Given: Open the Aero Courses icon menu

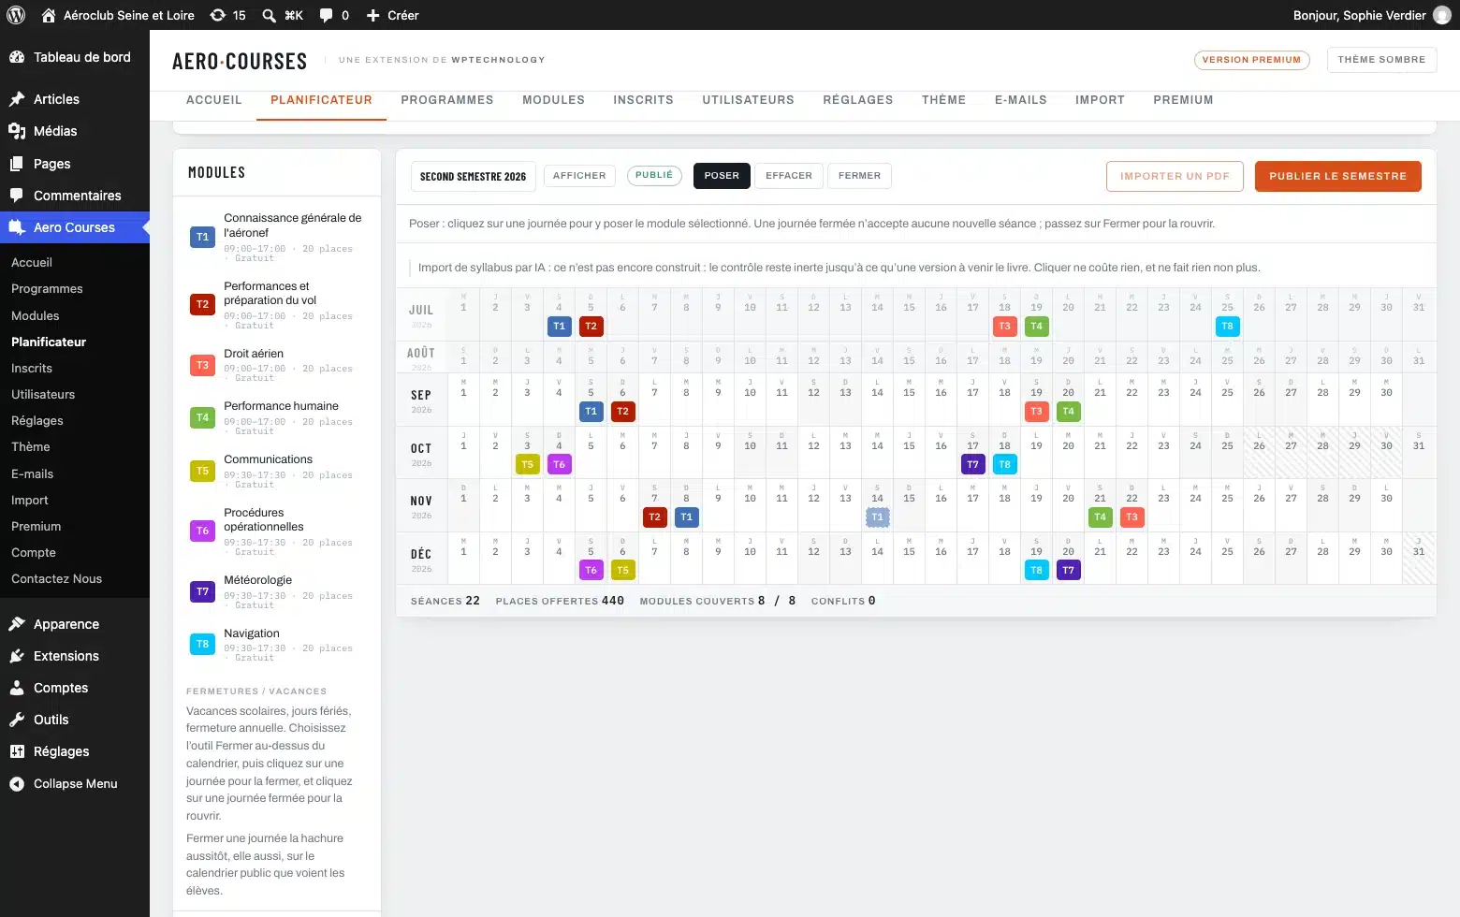Looking at the screenshot, I should 17,227.
